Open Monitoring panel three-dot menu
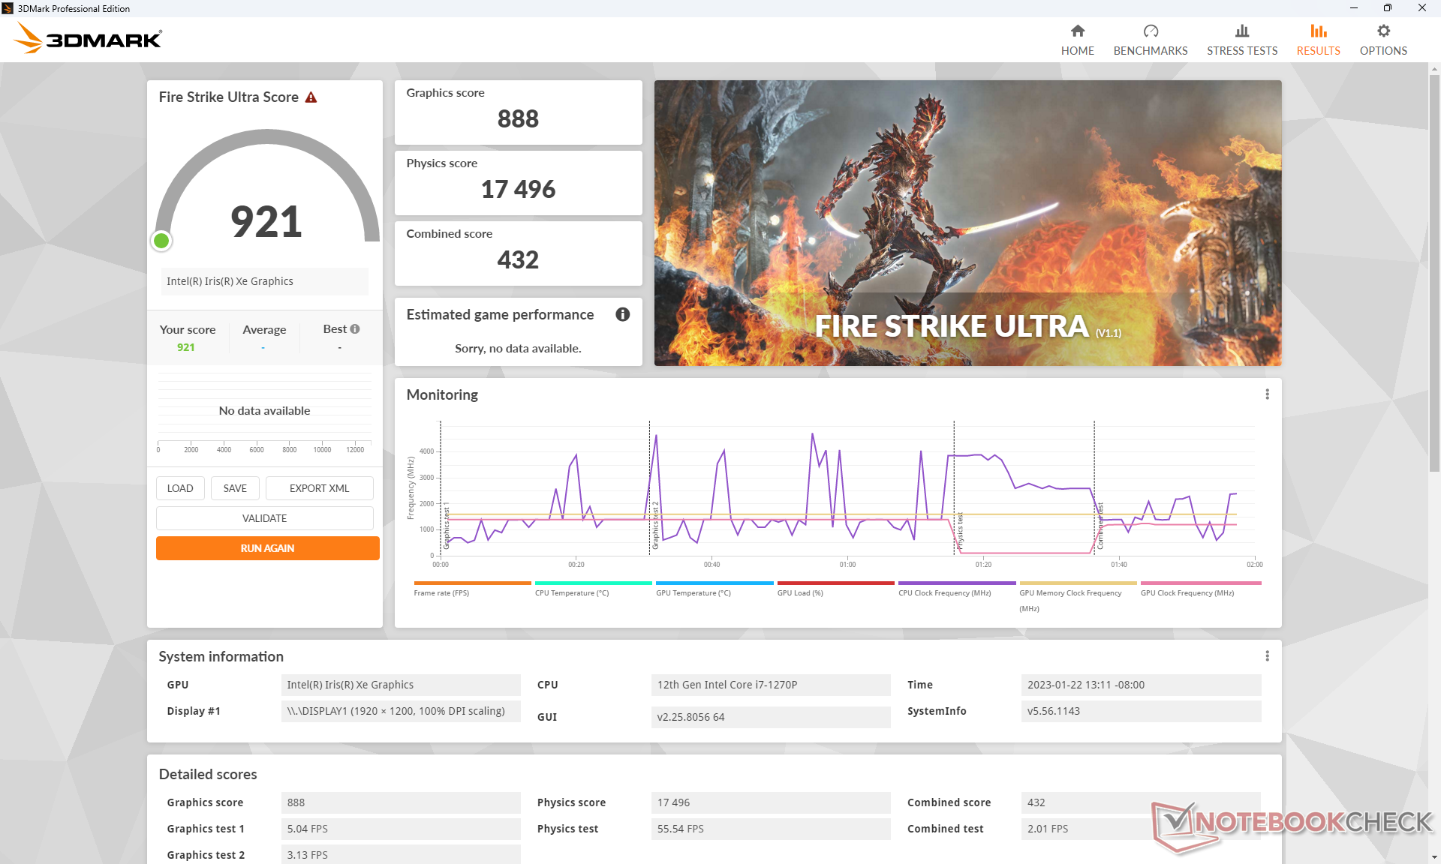 point(1267,394)
